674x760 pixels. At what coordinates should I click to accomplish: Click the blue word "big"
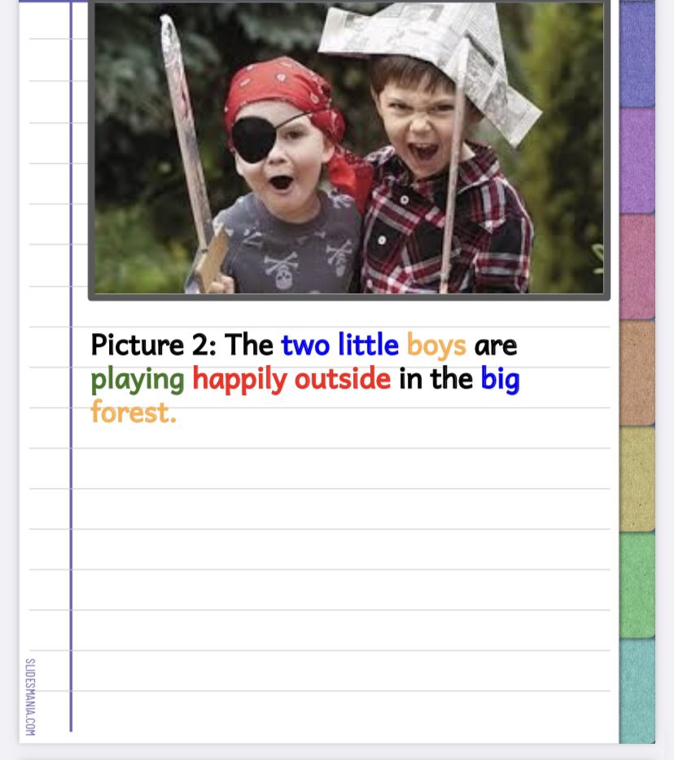pos(500,380)
